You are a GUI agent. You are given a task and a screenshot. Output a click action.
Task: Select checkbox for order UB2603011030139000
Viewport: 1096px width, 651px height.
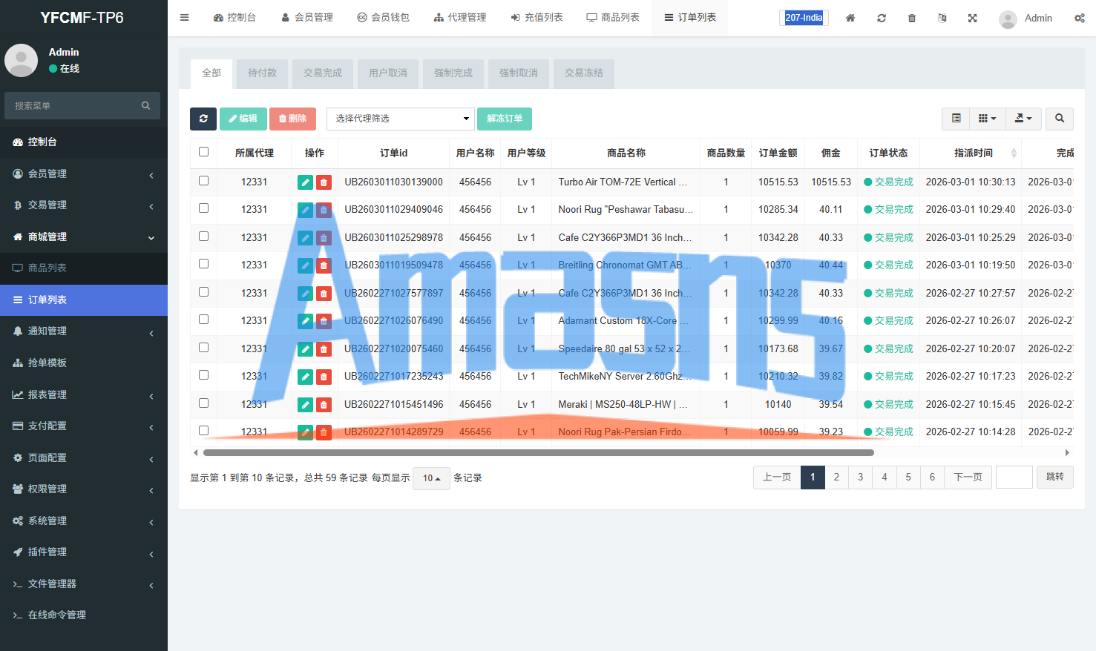tap(204, 181)
